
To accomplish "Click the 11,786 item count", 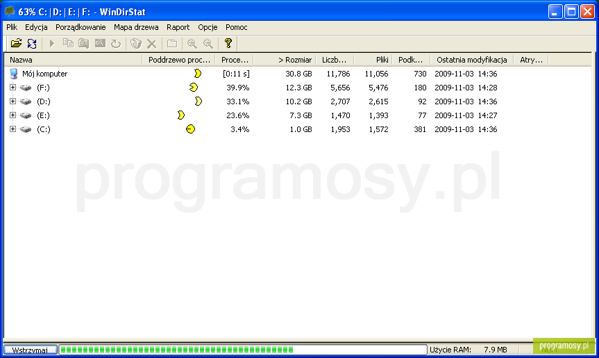I will pos(338,74).
